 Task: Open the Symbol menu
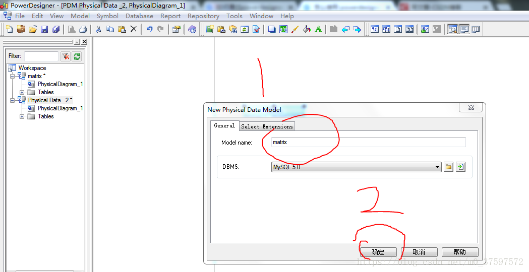[107, 16]
